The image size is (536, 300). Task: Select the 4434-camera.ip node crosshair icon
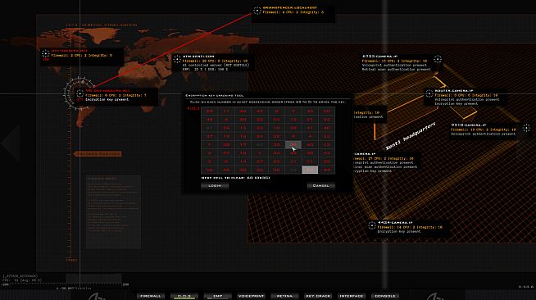(x=372, y=225)
